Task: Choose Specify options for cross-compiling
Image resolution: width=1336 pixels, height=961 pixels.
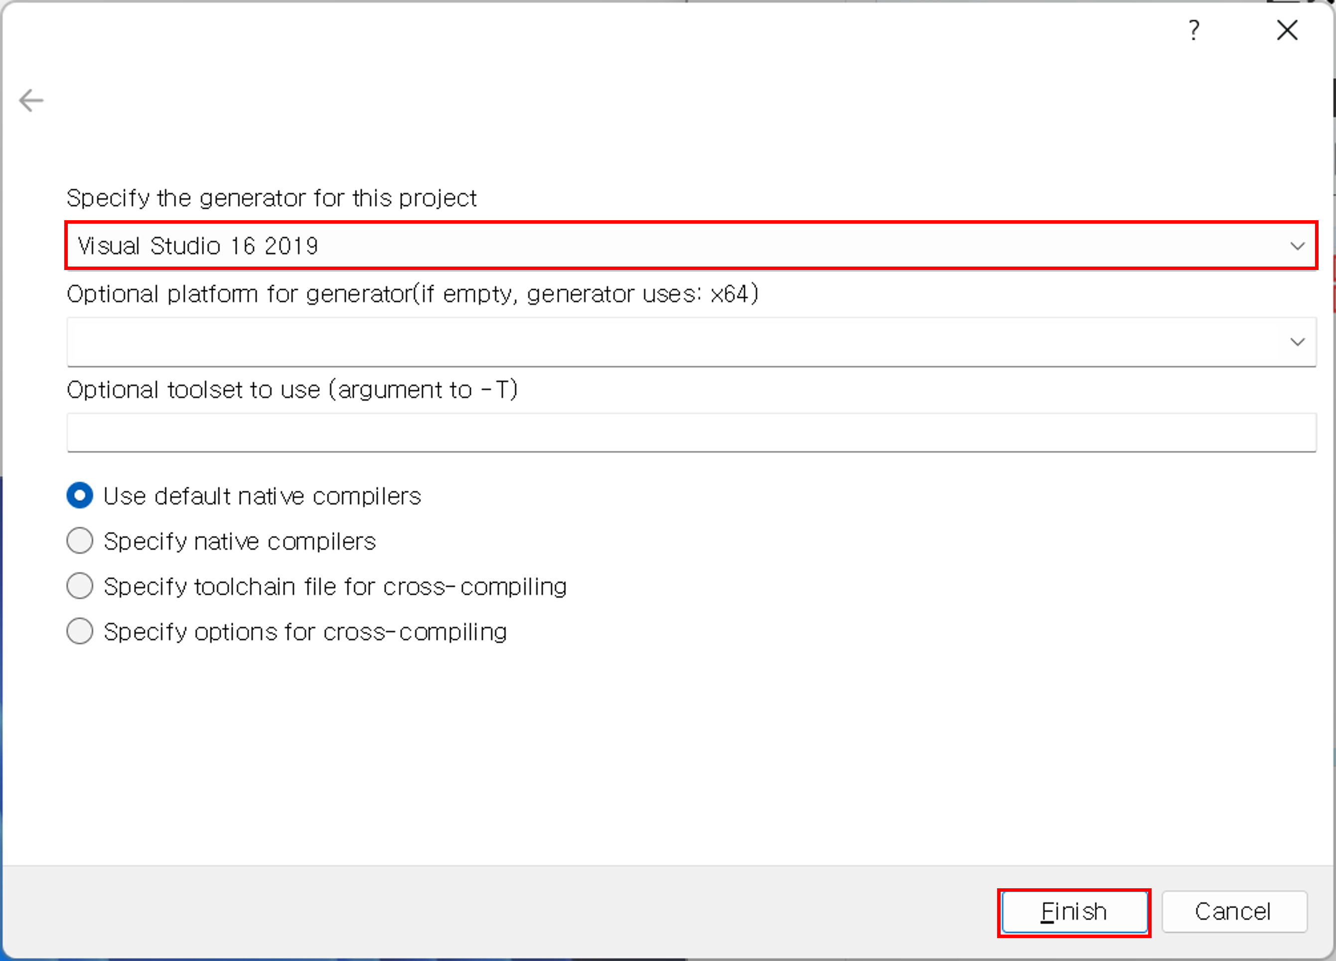Action: point(80,631)
